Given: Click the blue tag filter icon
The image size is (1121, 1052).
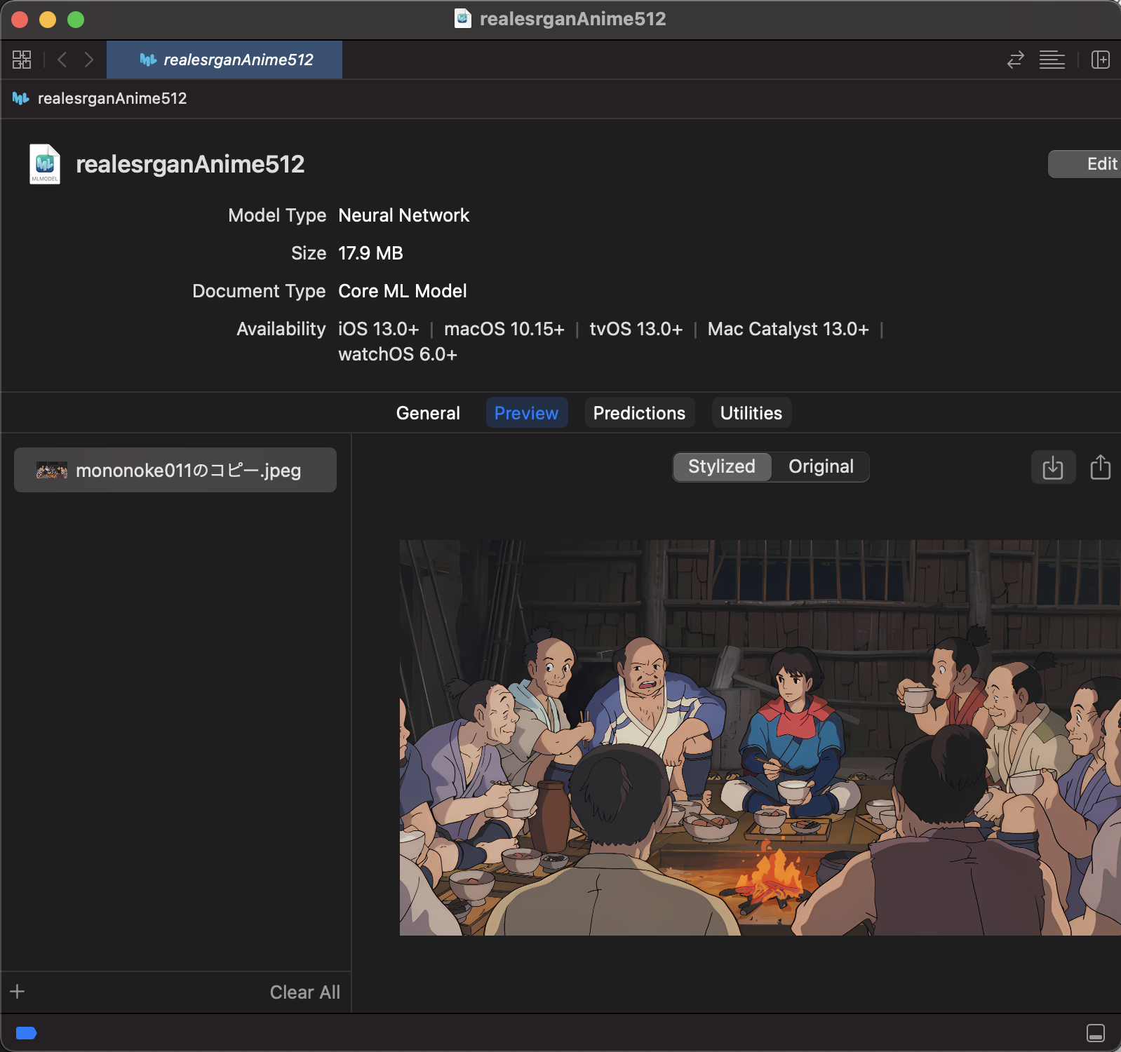Looking at the screenshot, I should point(26,1032).
